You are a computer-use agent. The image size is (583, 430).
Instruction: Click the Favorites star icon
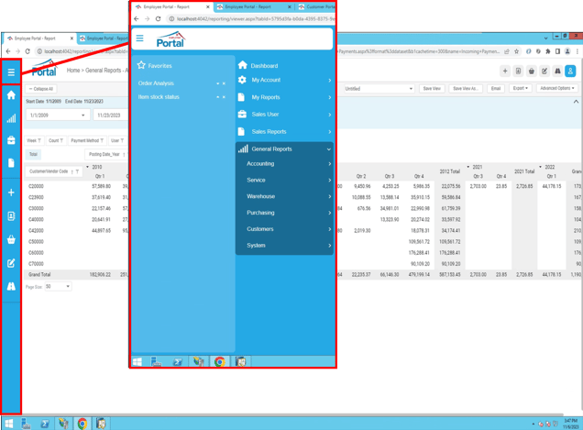[x=141, y=65]
